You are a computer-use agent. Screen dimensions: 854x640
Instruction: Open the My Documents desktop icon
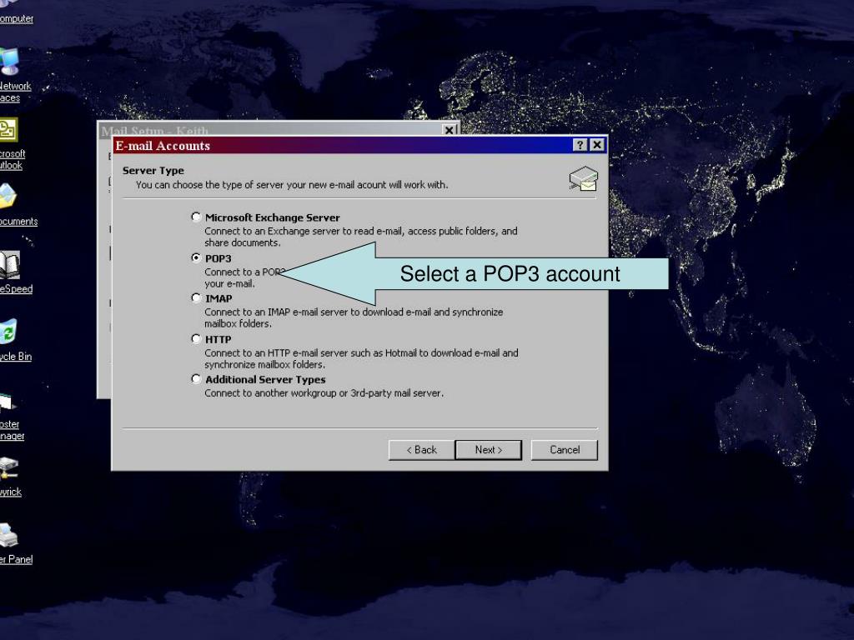coord(17,204)
